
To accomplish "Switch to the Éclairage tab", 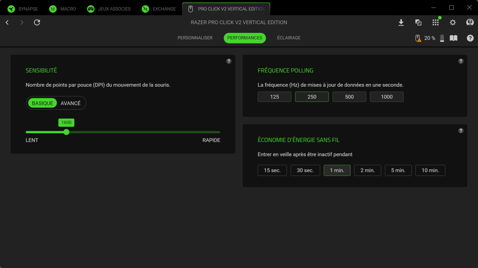I will tap(288, 38).
